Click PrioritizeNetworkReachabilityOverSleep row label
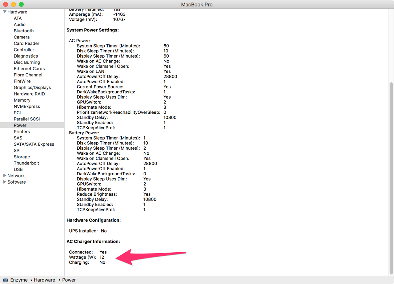Screen dimensions: 394x284 pos(119,112)
